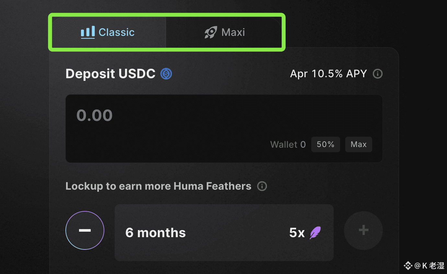
Task: Click the Apr 10.5% APY label
Action: (328, 74)
